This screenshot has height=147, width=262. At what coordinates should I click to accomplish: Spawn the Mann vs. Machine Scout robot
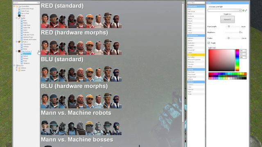(x=45, y=128)
